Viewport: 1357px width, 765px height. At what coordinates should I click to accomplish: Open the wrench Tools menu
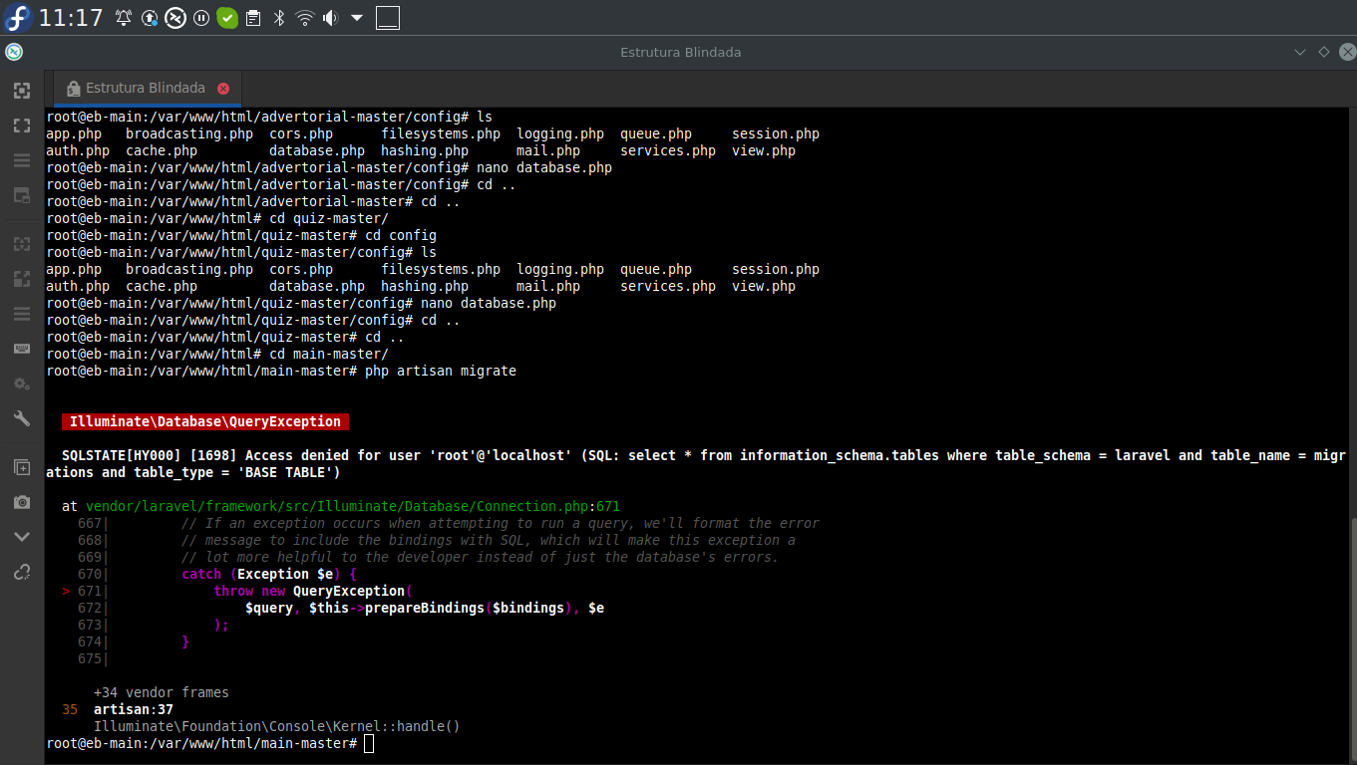pyautogui.click(x=21, y=418)
